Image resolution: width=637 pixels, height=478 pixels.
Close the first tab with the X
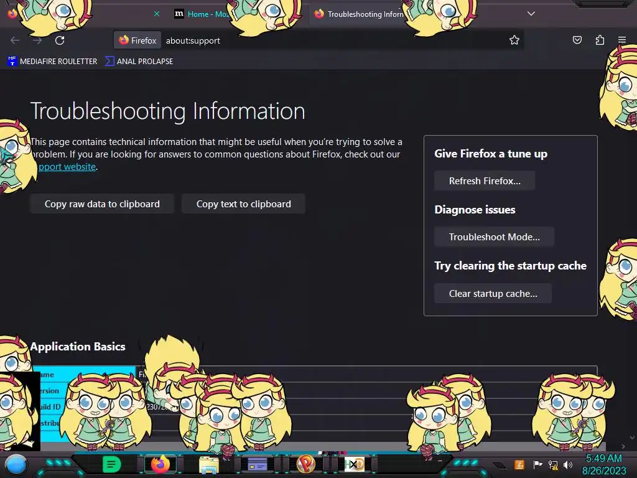click(156, 14)
